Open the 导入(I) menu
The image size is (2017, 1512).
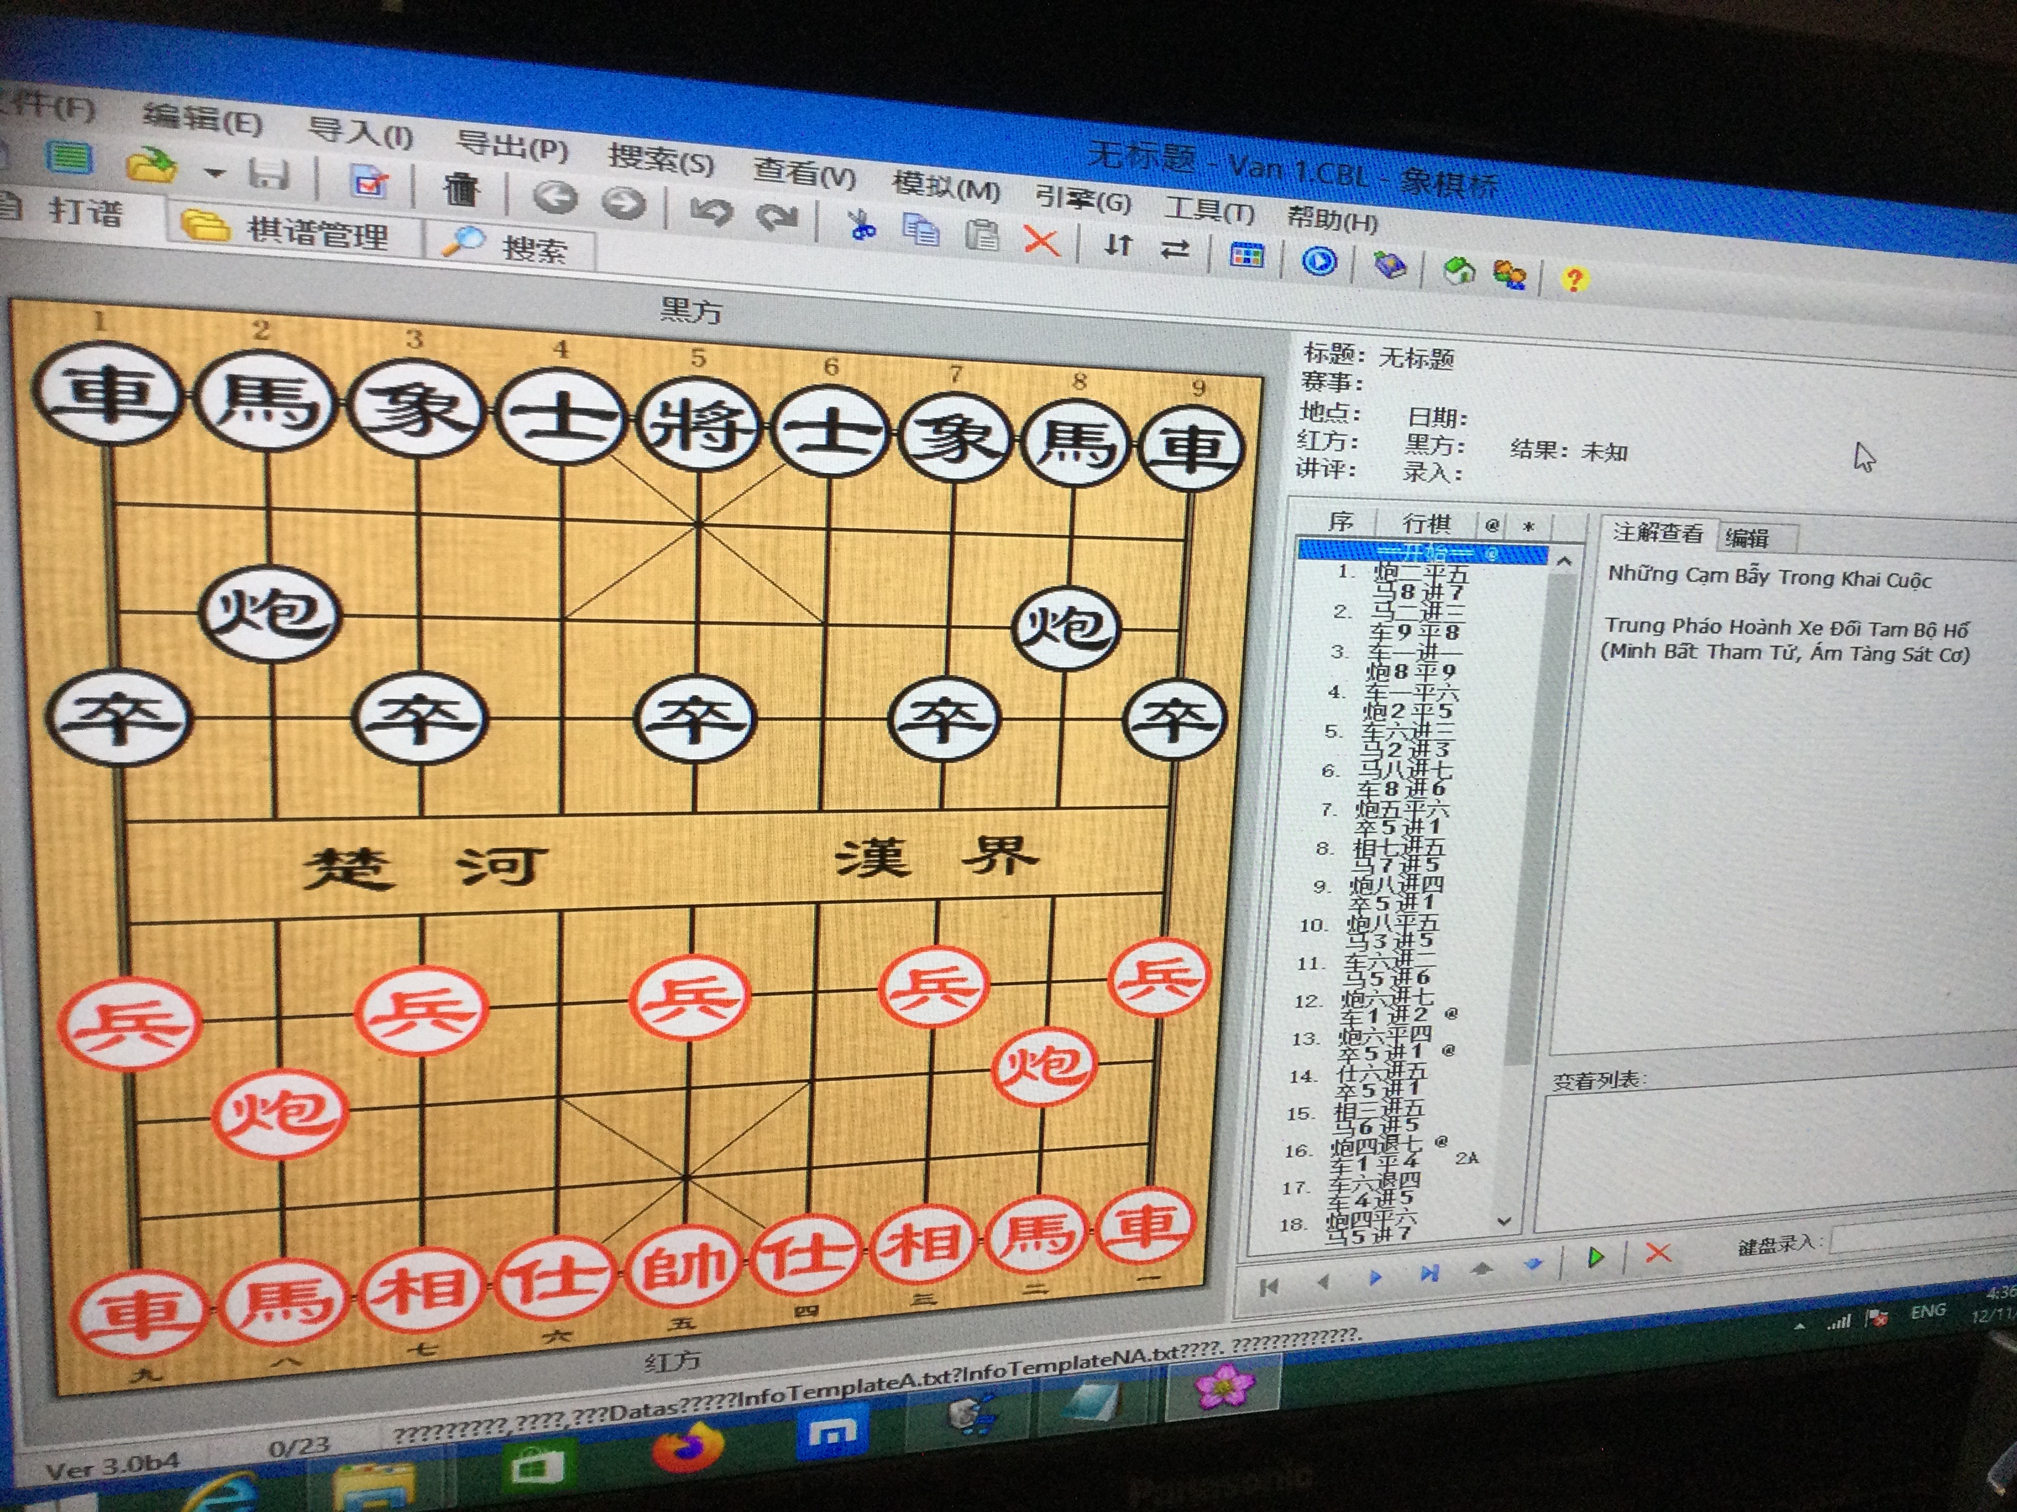tap(360, 133)
